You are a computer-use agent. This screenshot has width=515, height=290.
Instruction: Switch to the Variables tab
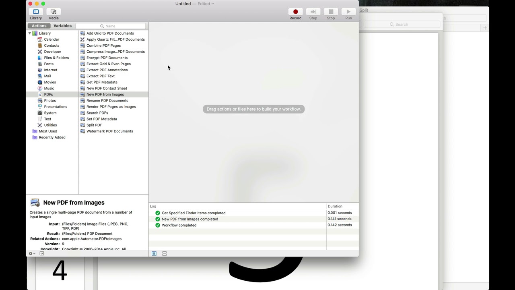62,26
